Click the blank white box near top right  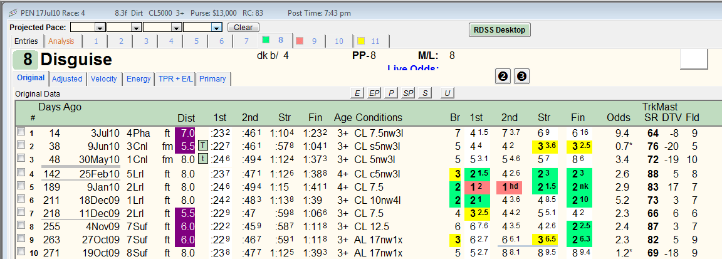coord(694,59)
